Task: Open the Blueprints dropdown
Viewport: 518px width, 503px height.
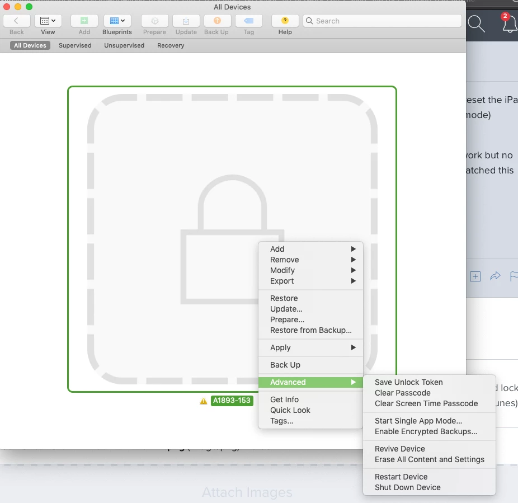Action: [x=117, y=21]
